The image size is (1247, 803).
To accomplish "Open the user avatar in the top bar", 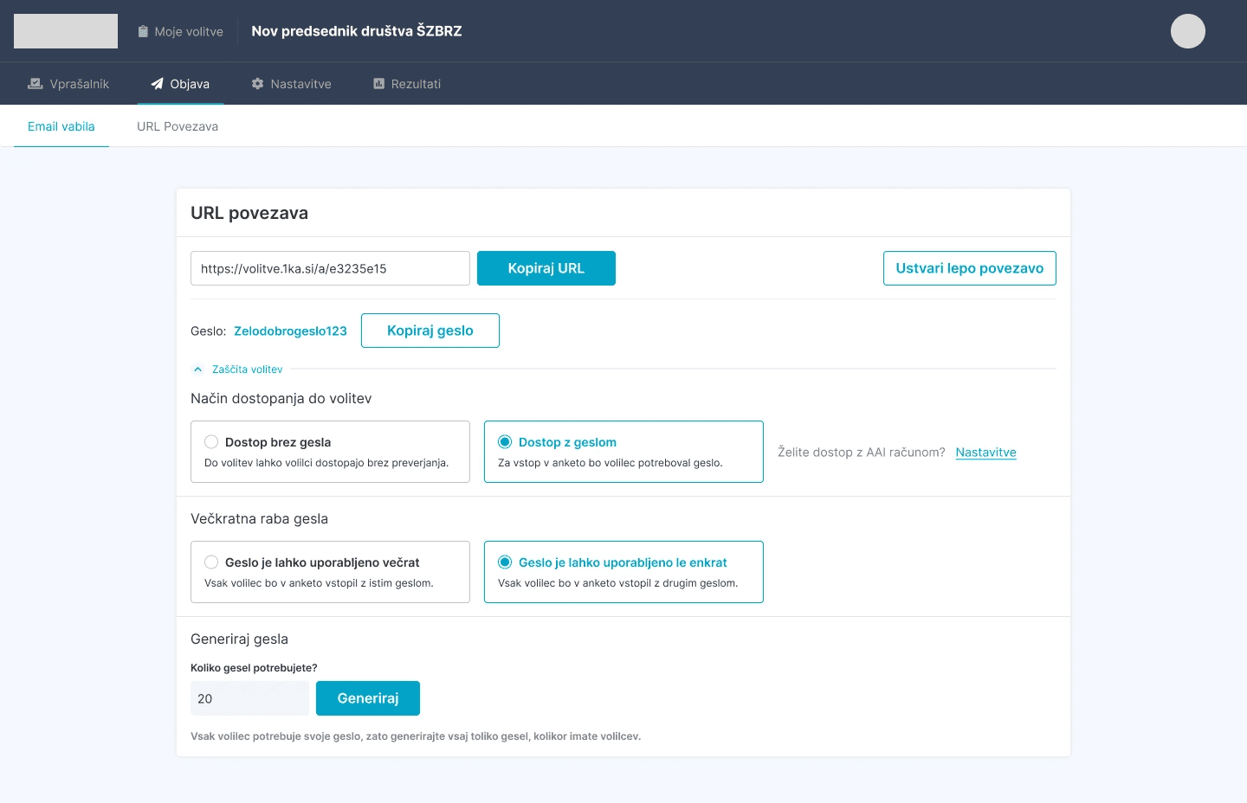I will pos(1187,30).
